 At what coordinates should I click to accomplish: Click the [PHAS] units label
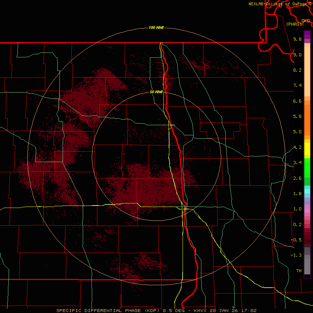click(x=294, y=24)
